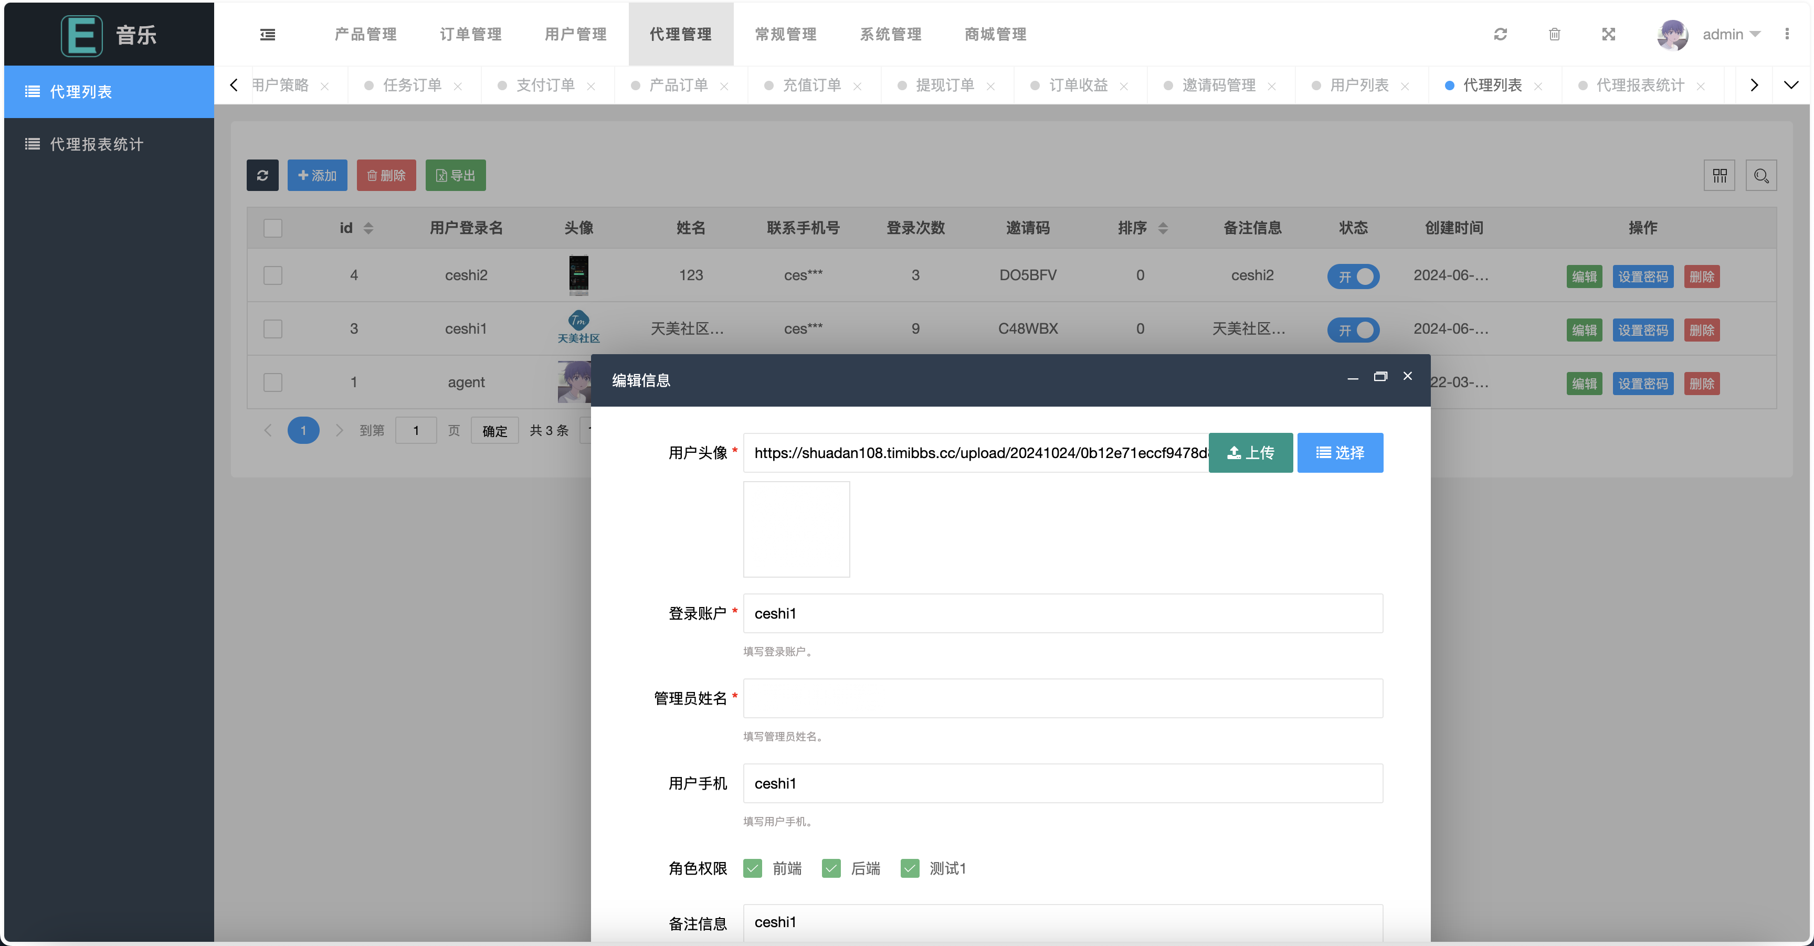Click 设置密码 for agent ceshi1
The width and height of the screenshot is (1814, 946).
1643,329
